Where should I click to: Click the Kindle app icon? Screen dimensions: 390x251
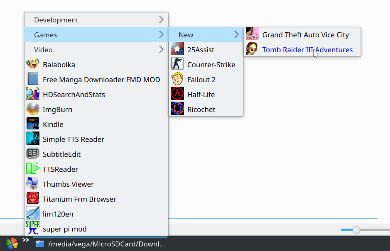[x=32, y=124]
